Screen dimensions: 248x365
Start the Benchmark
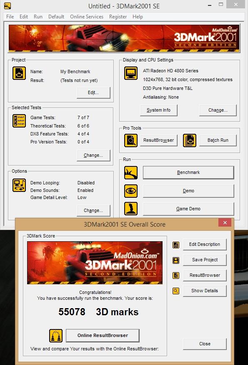click(x=188, y=173)
